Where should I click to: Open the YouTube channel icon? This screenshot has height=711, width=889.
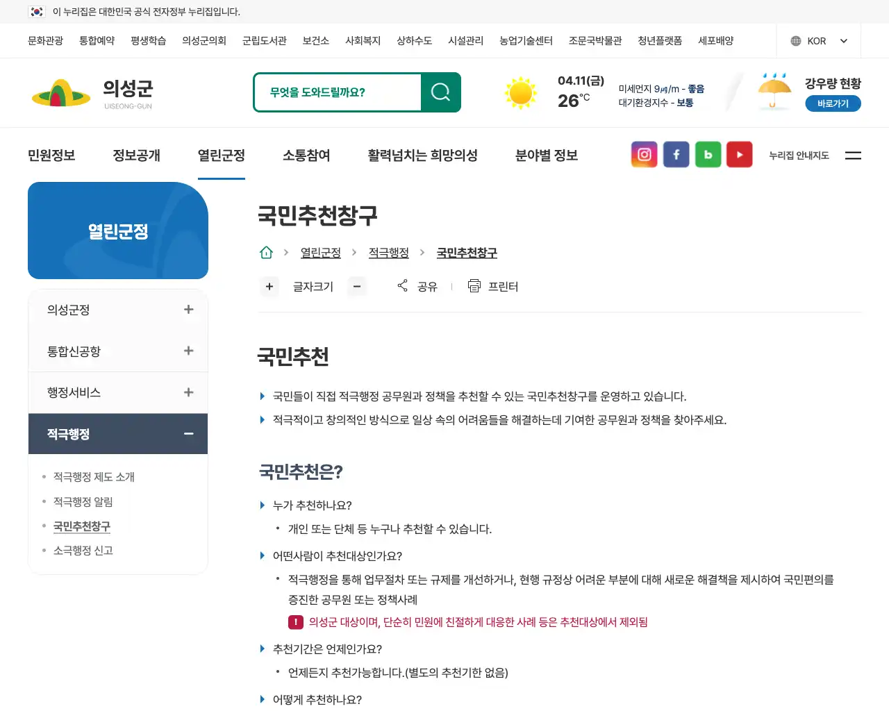tap(739, 154)
